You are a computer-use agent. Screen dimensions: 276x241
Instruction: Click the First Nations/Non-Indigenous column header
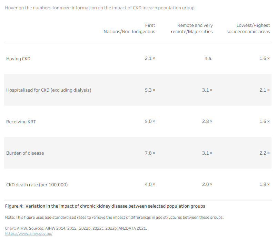pyautogui.click(x=129, y=29)
